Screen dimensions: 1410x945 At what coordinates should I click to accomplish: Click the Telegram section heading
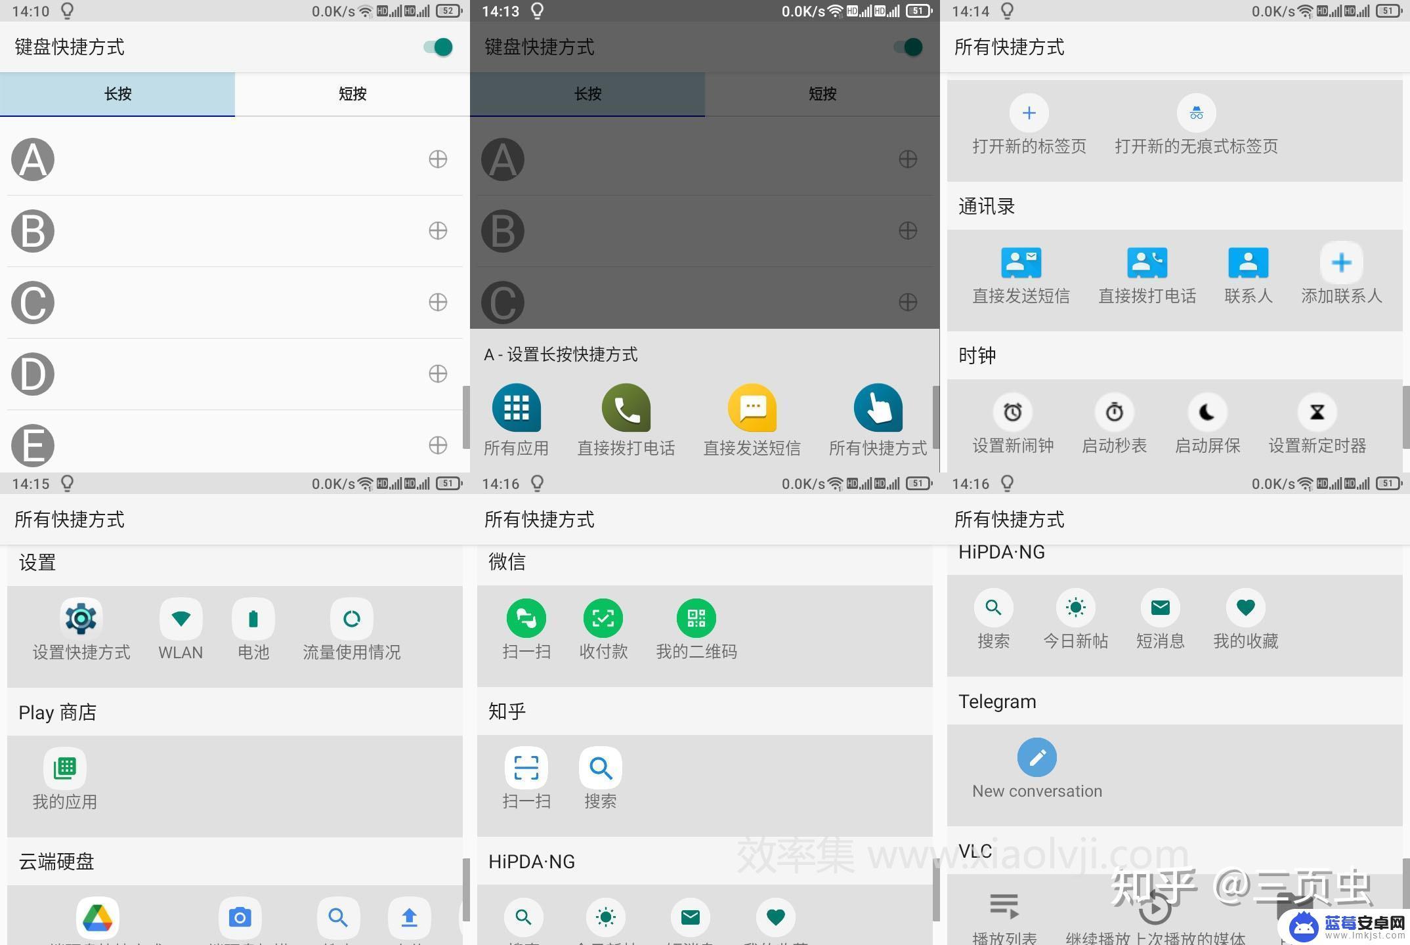(997, 702)
